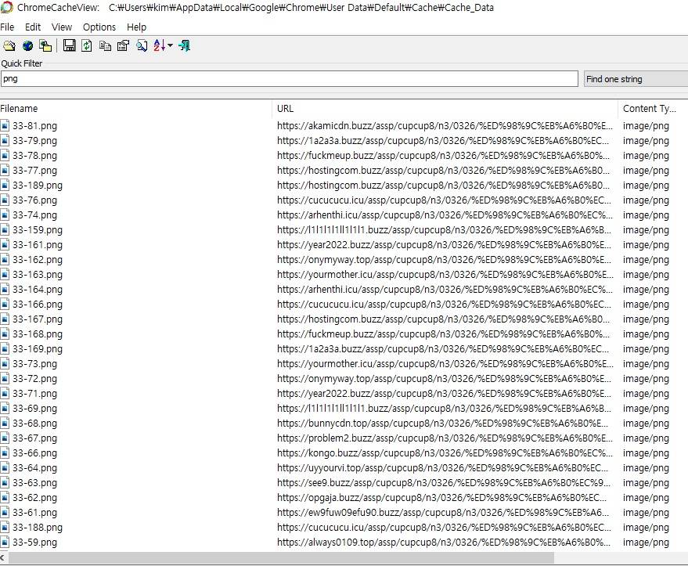The image size is (688, 566).
Task: Click the open cache folder toolbar icon
Action: coord(9,46)
